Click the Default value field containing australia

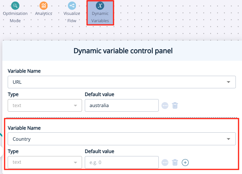pyautogui.click(x=122, y=106)
